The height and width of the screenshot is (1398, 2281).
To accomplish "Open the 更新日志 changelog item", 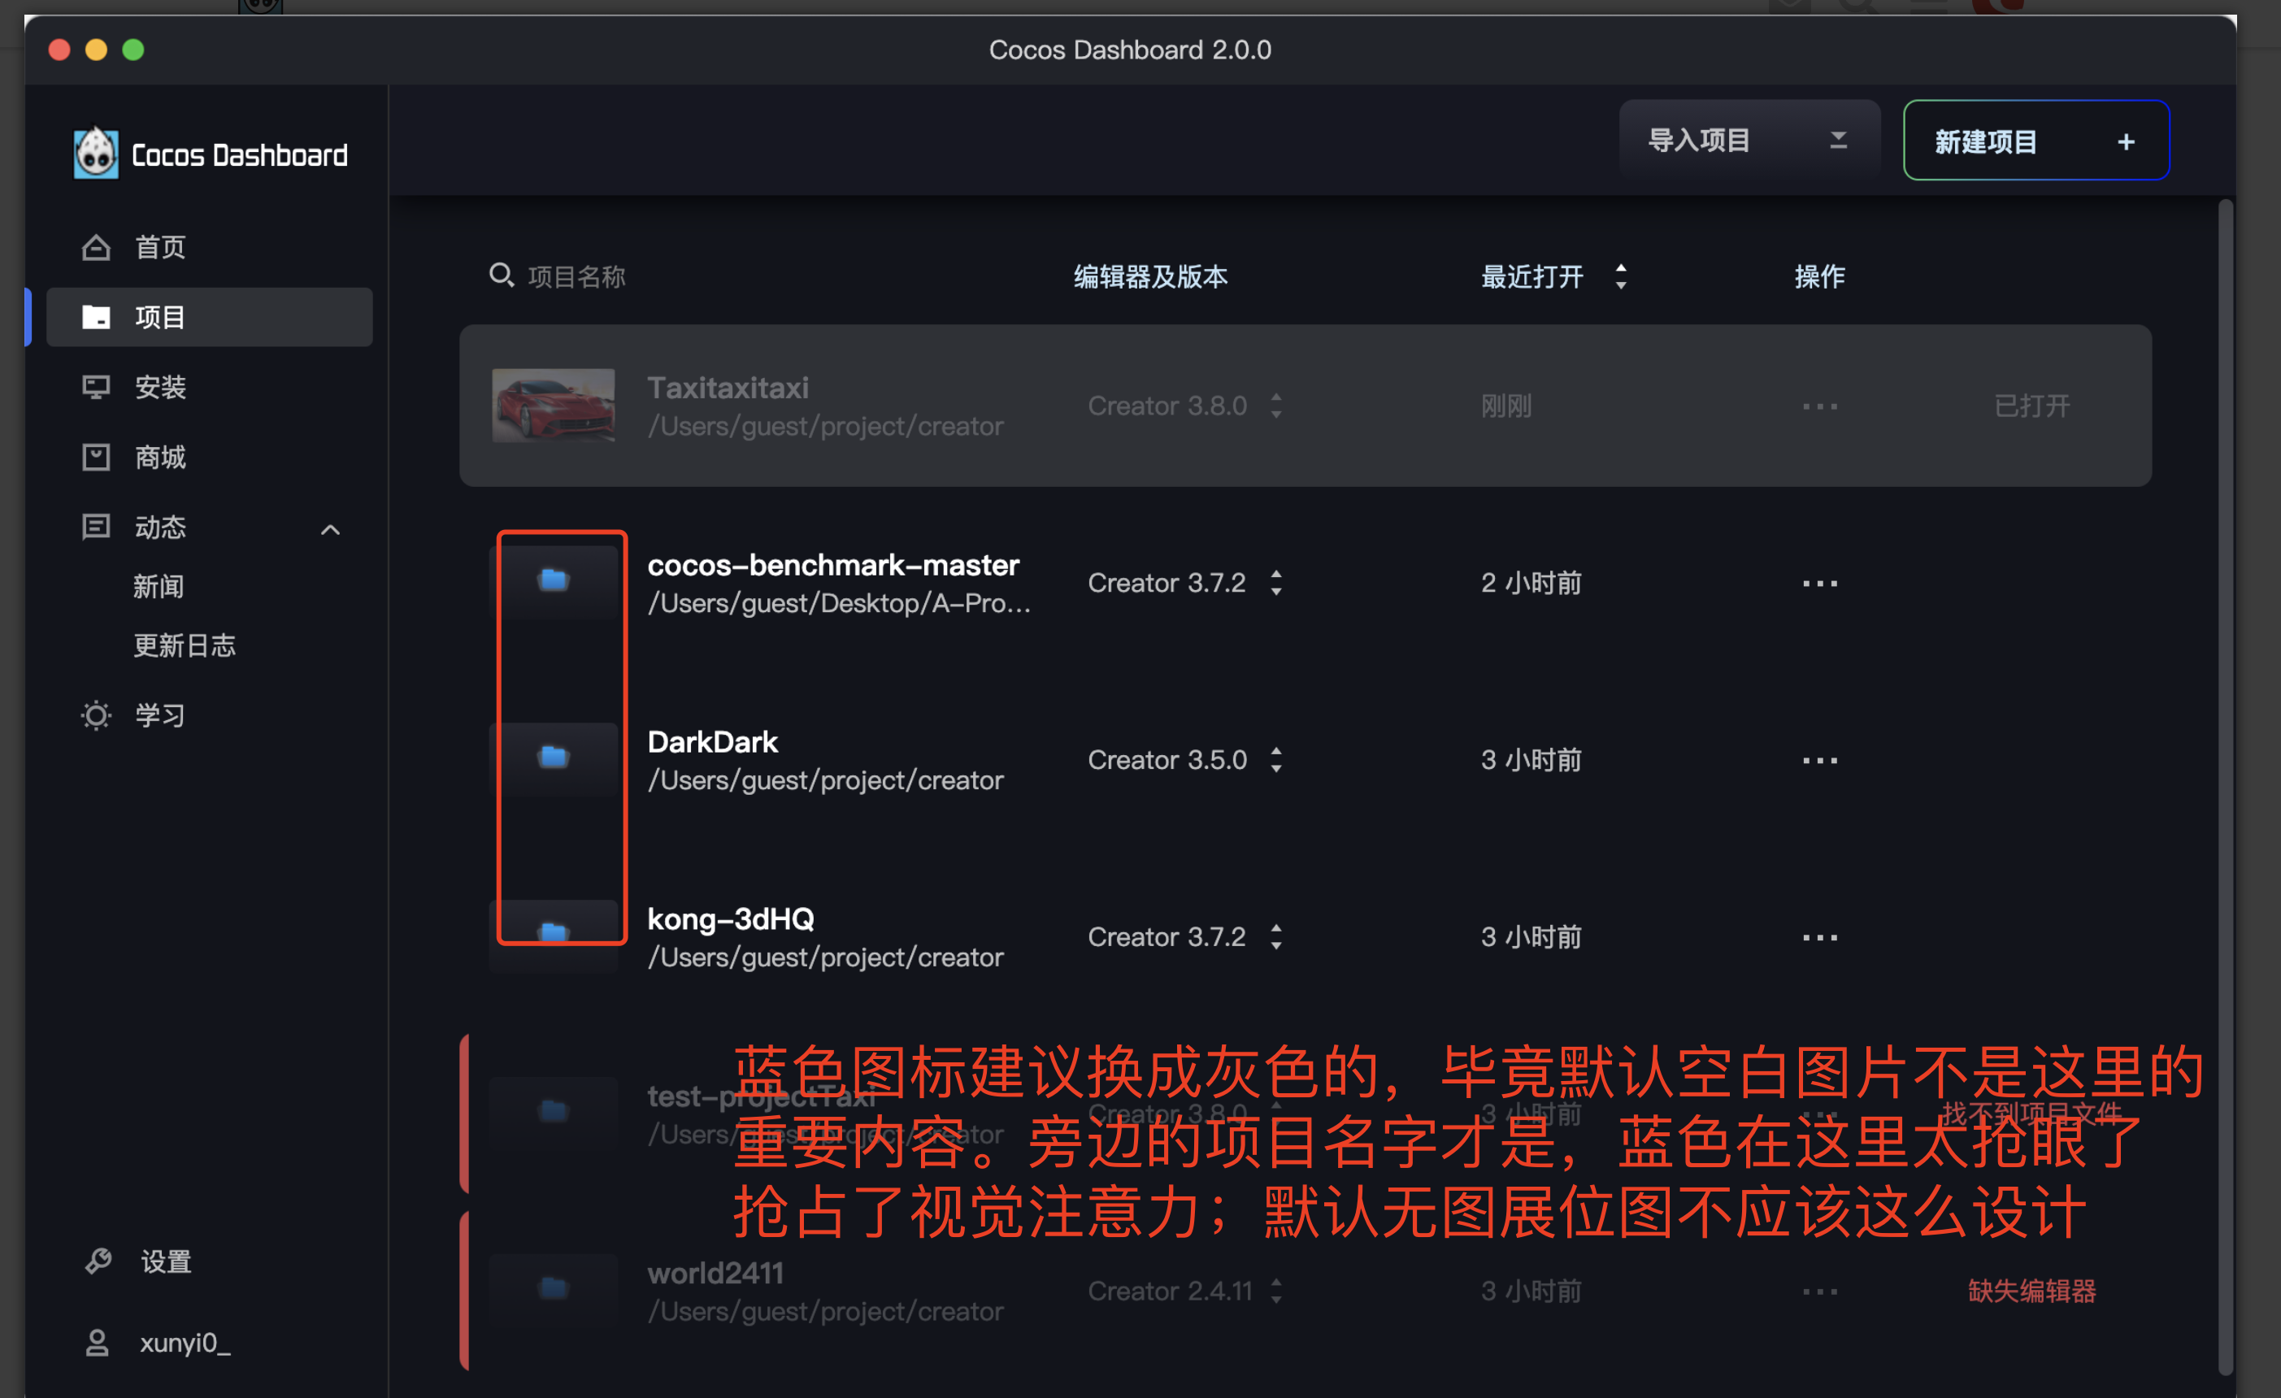I will (x=185, y=645).
